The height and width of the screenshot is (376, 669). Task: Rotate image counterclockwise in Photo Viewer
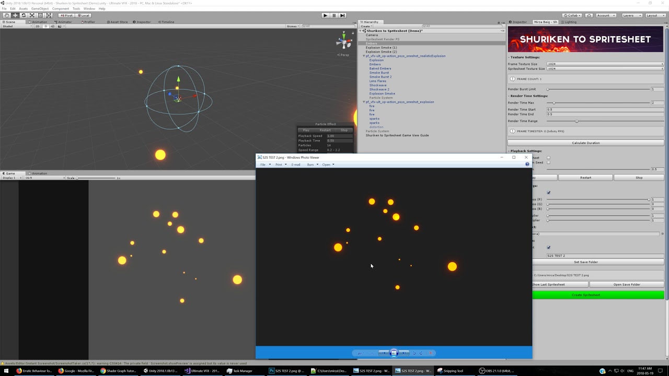[414, 353]
